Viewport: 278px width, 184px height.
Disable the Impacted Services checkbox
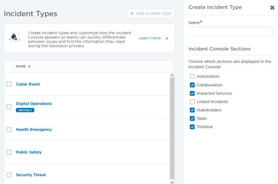coord(192,93)
